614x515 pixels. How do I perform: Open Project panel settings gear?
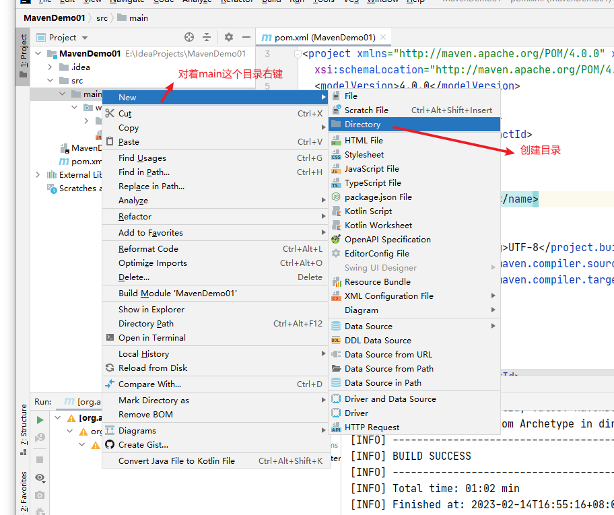pyautogui.click(x=229, y=37)
